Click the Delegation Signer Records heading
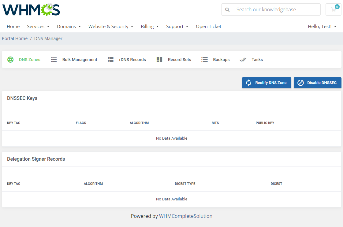The image size is (343, 227). (36, 159)
